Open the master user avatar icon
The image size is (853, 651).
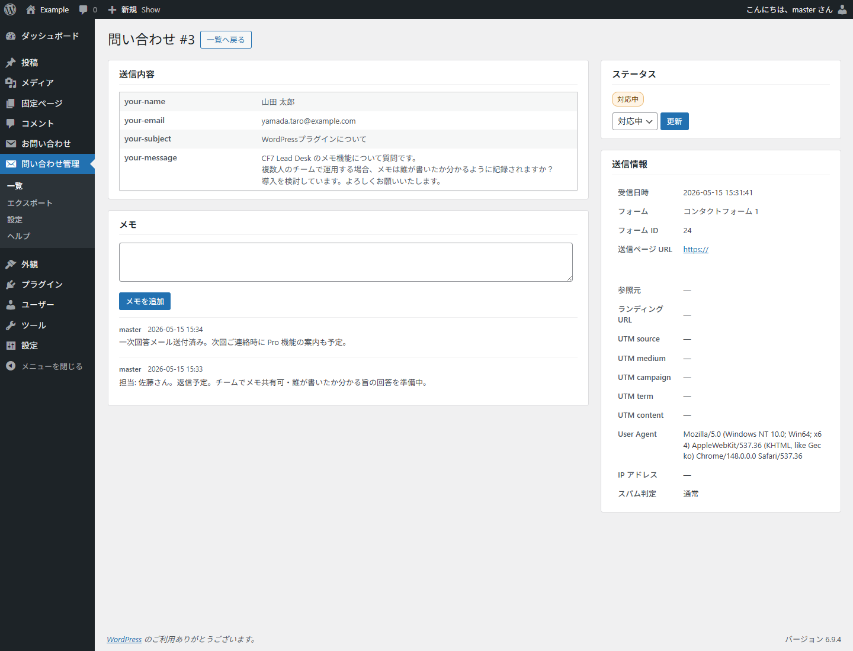point(842,9)
